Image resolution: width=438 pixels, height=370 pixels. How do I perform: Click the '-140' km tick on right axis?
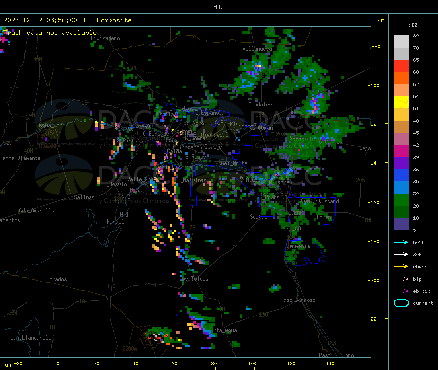374,163
